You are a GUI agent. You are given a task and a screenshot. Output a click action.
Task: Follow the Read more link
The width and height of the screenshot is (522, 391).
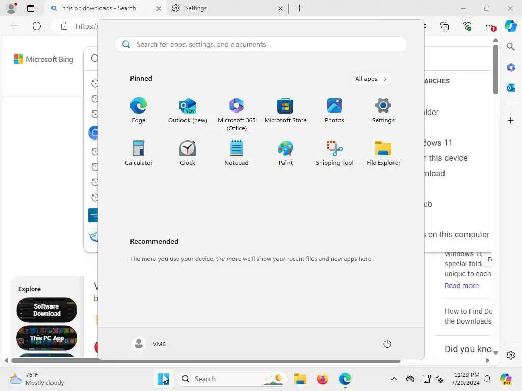(461, 286)
